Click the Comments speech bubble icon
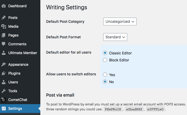 (x=4, y=44)
